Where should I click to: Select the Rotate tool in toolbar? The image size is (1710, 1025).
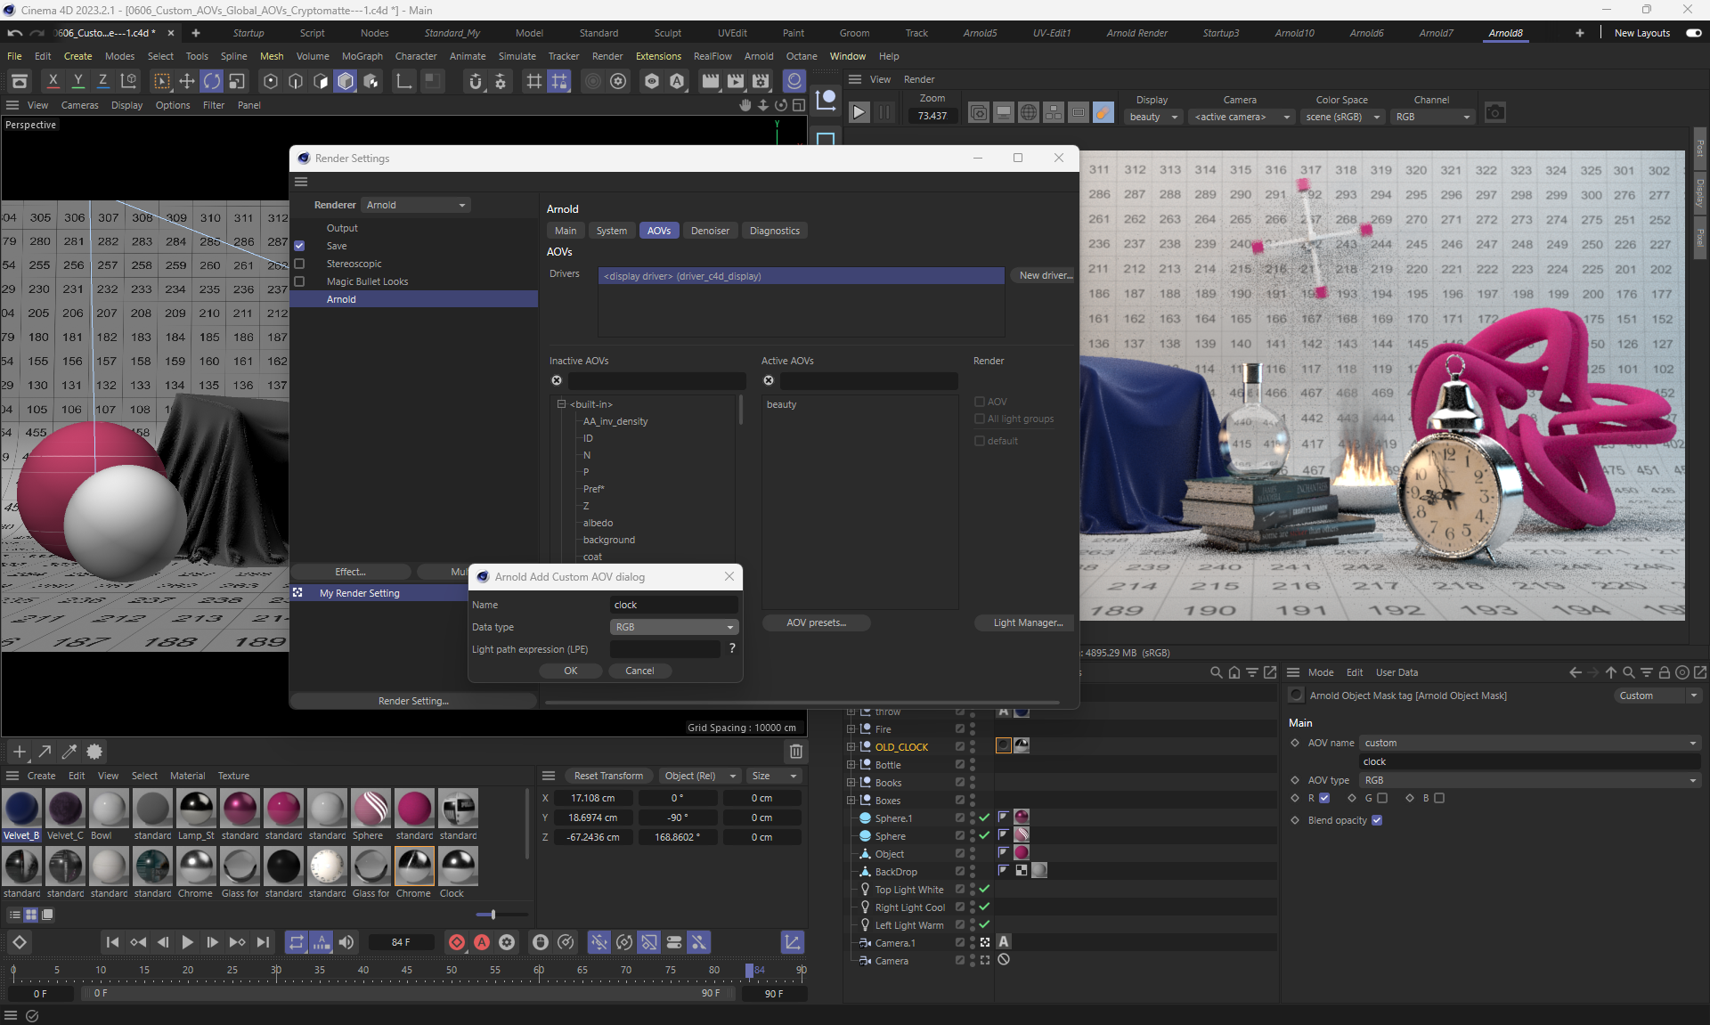point(212,82)
